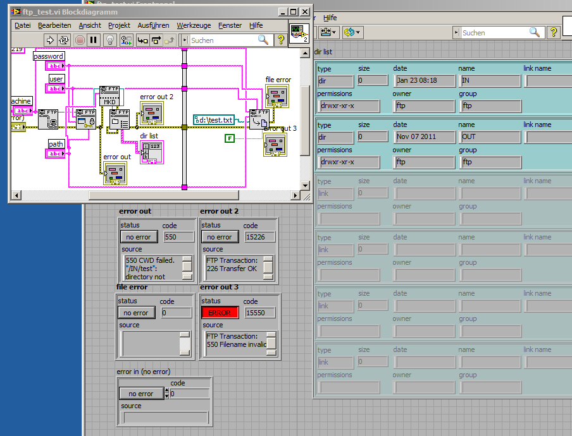This screenshot has height=436, width=572.
Task: Click the context help question mark in block diagram
Action: tap(281, 40)
